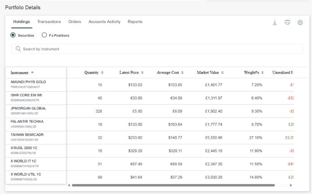Click weight value 27.10%
Viewport: 312px width, 195px height.
[256, 137]
